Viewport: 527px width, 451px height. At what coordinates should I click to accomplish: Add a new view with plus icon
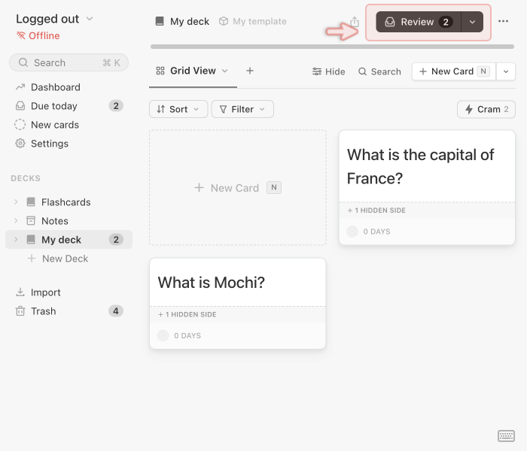pyautogui.click(x=250, y=71)
